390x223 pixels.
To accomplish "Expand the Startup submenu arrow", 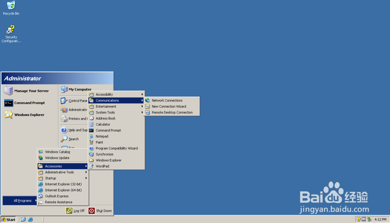I will (86, 178).
